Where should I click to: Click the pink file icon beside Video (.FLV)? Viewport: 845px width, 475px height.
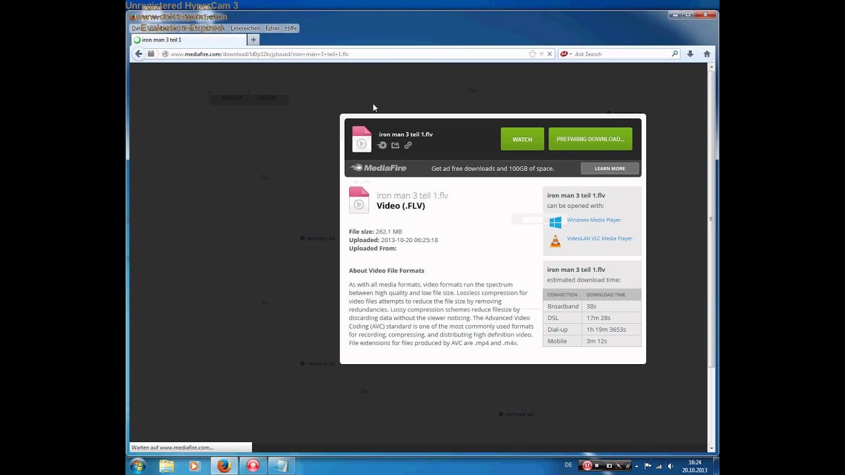point(358,200)
